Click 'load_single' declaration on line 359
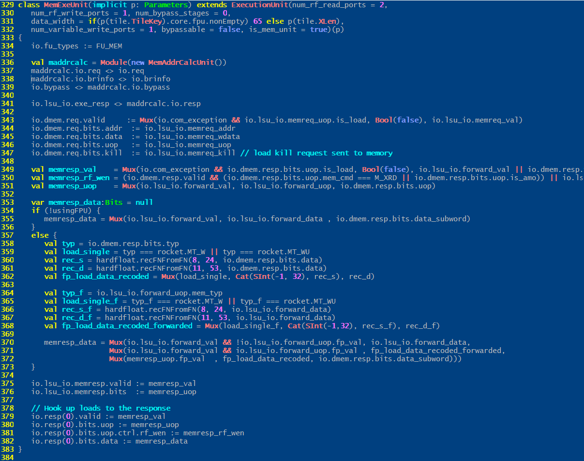Image resolution: width=584 pixels, height=461 pixels. tap(85, 252)
